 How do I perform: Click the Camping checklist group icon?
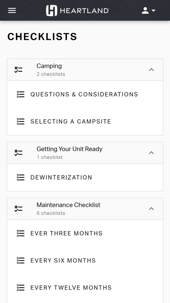(19, 70)
